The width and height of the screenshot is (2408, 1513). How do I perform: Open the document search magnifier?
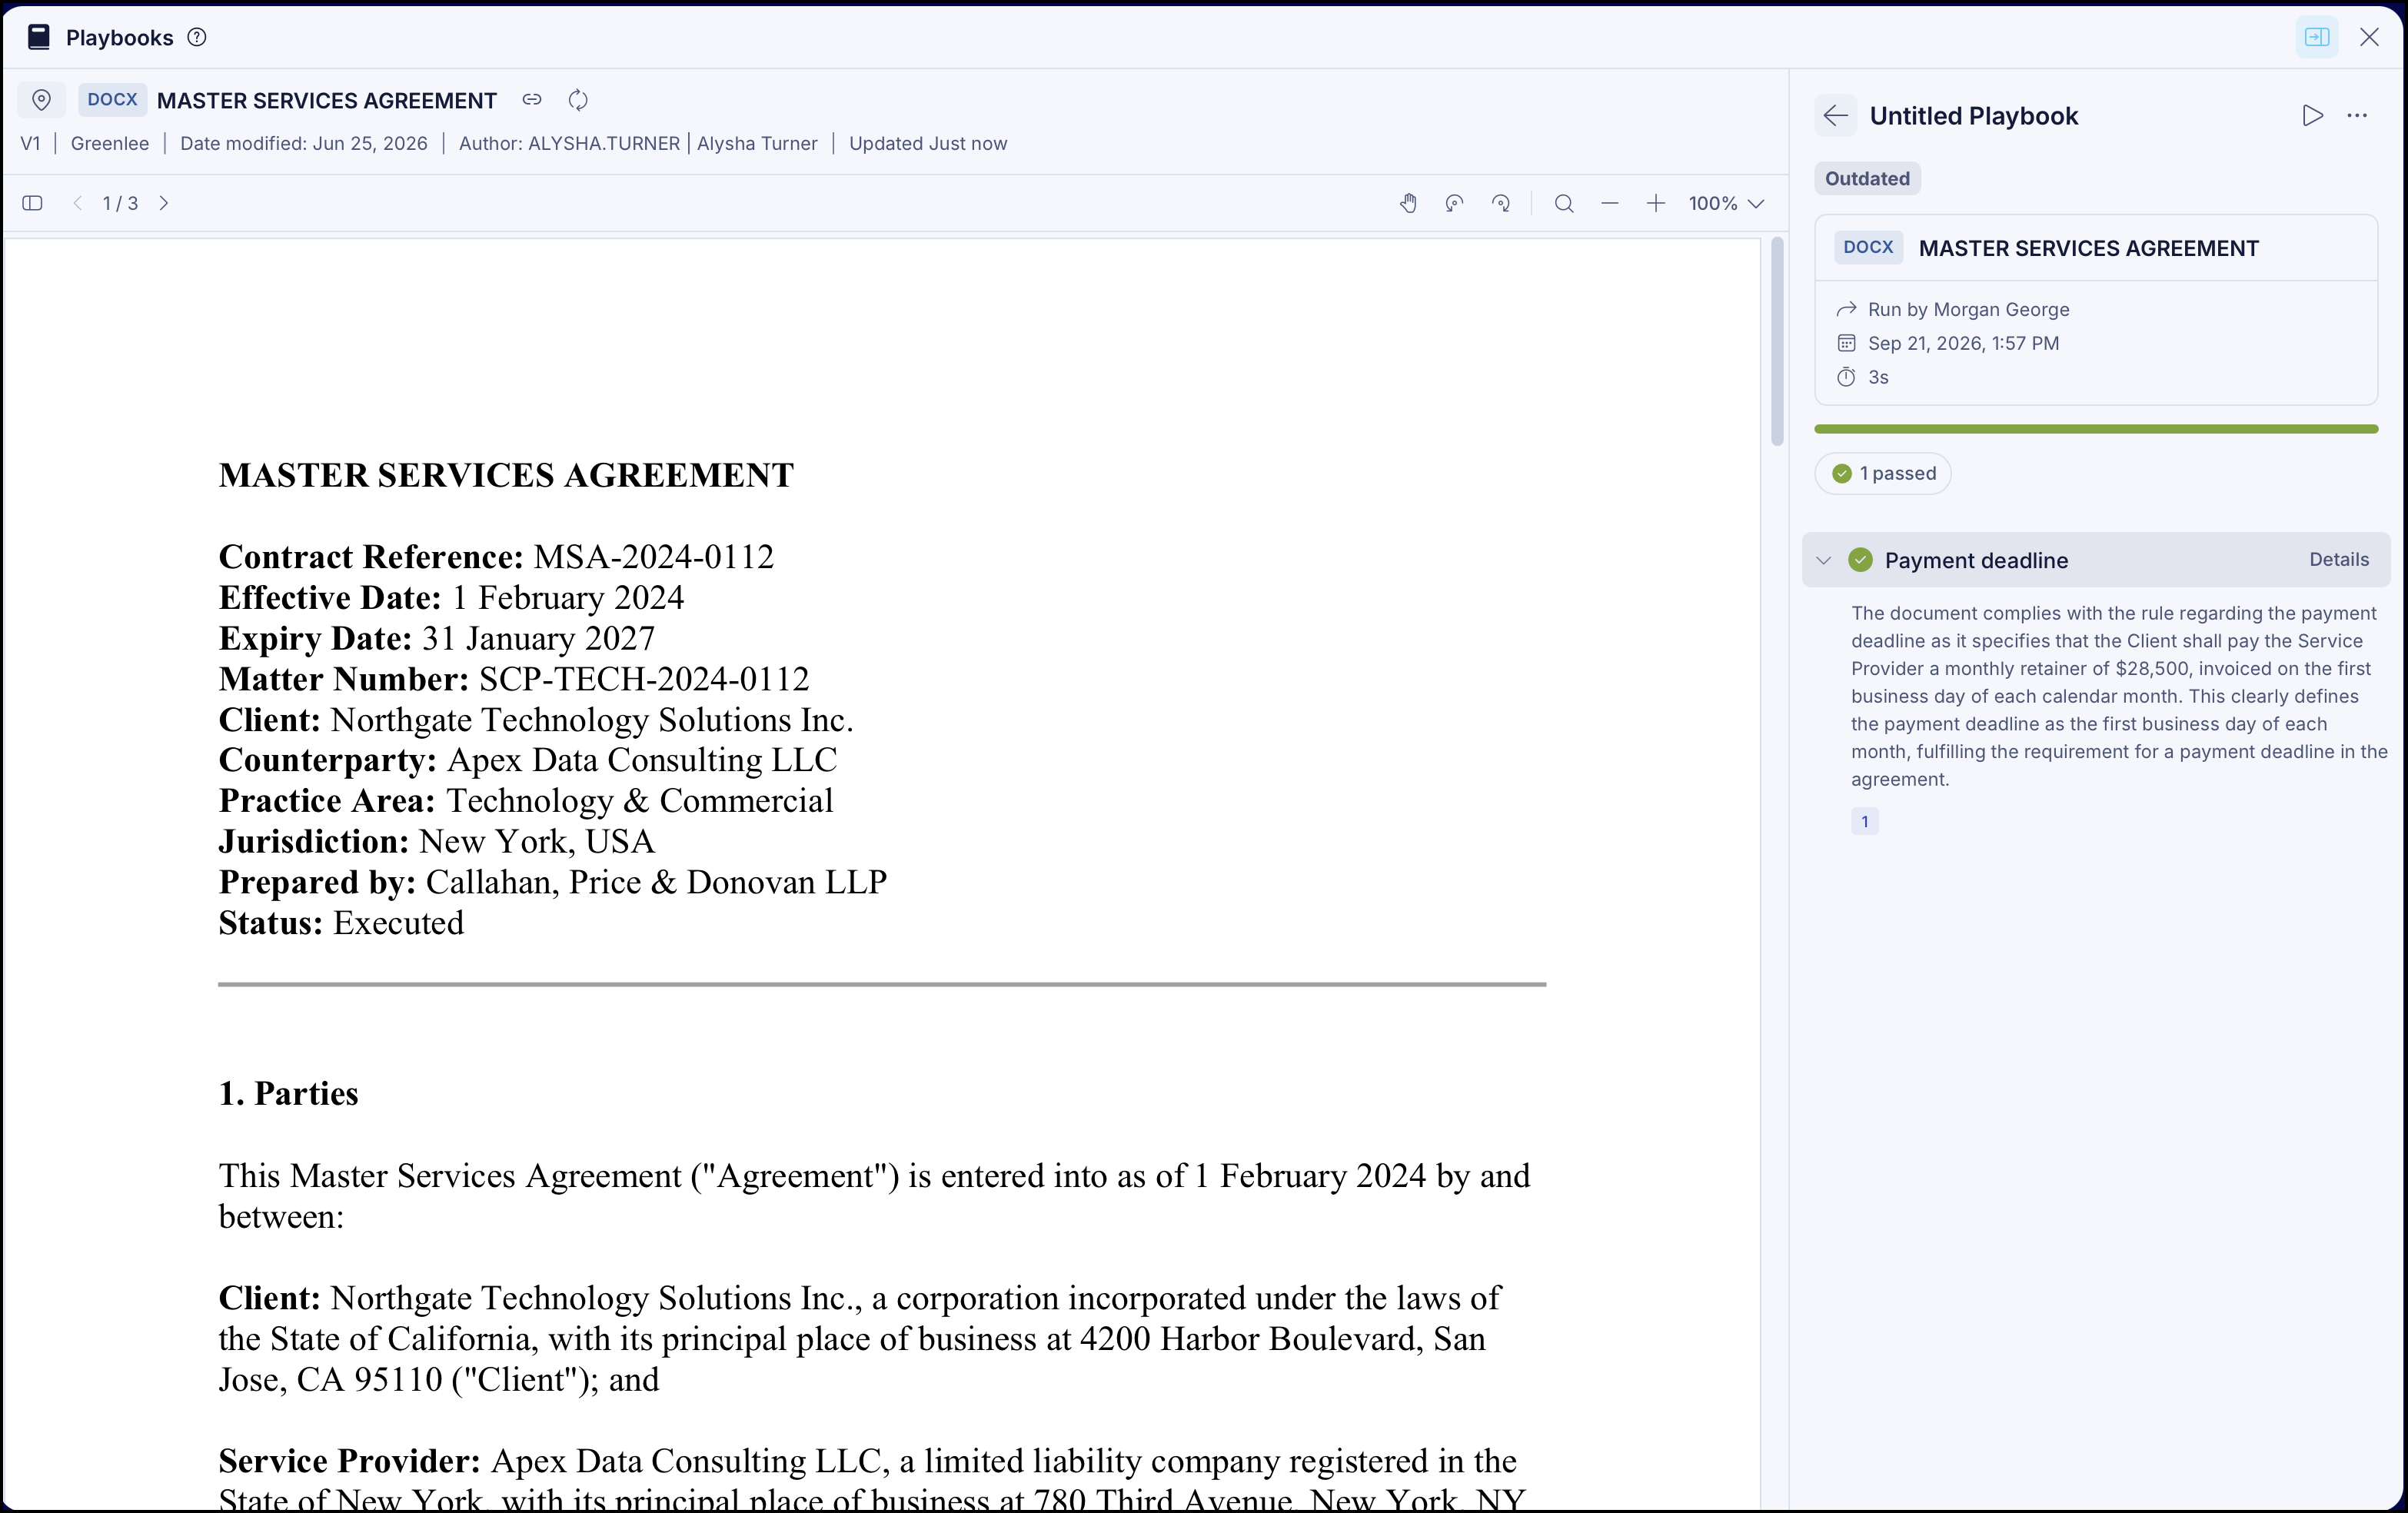[x=1564, y=204]
